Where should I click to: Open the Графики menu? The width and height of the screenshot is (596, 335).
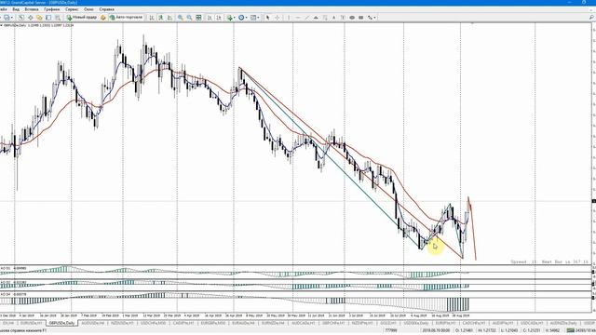(x=52, y=9)
